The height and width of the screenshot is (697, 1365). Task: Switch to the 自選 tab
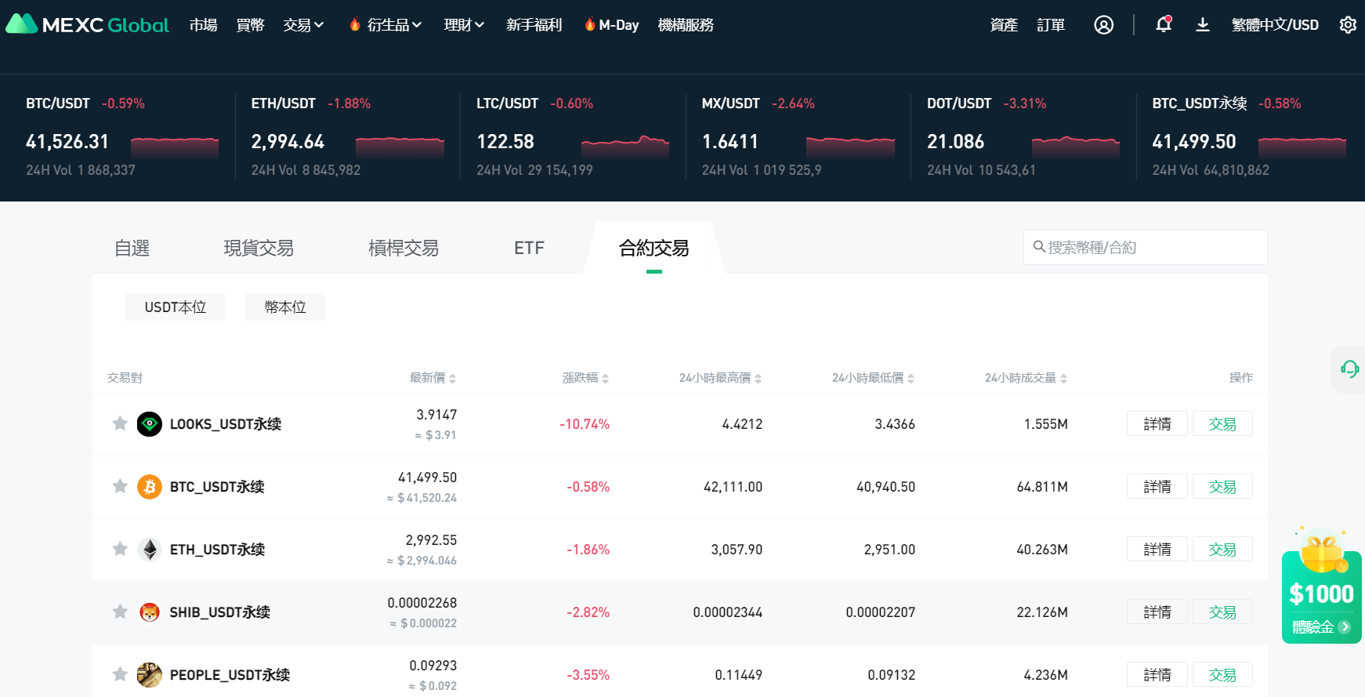(x=132, y=249)
